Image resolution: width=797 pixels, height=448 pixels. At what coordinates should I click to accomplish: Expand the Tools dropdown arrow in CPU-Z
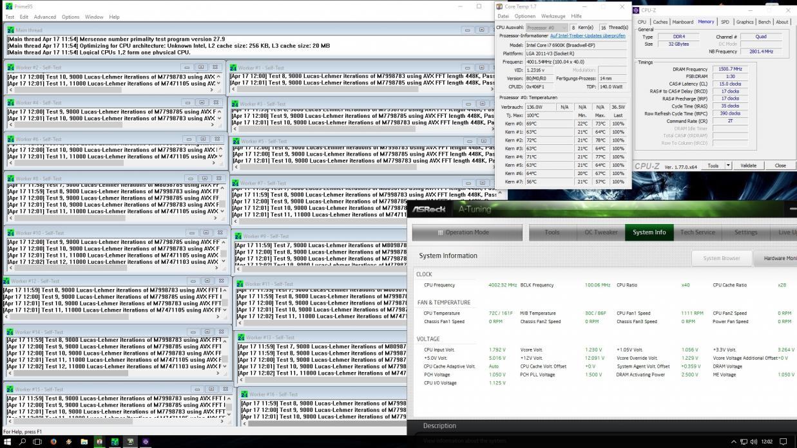(728, 165)
